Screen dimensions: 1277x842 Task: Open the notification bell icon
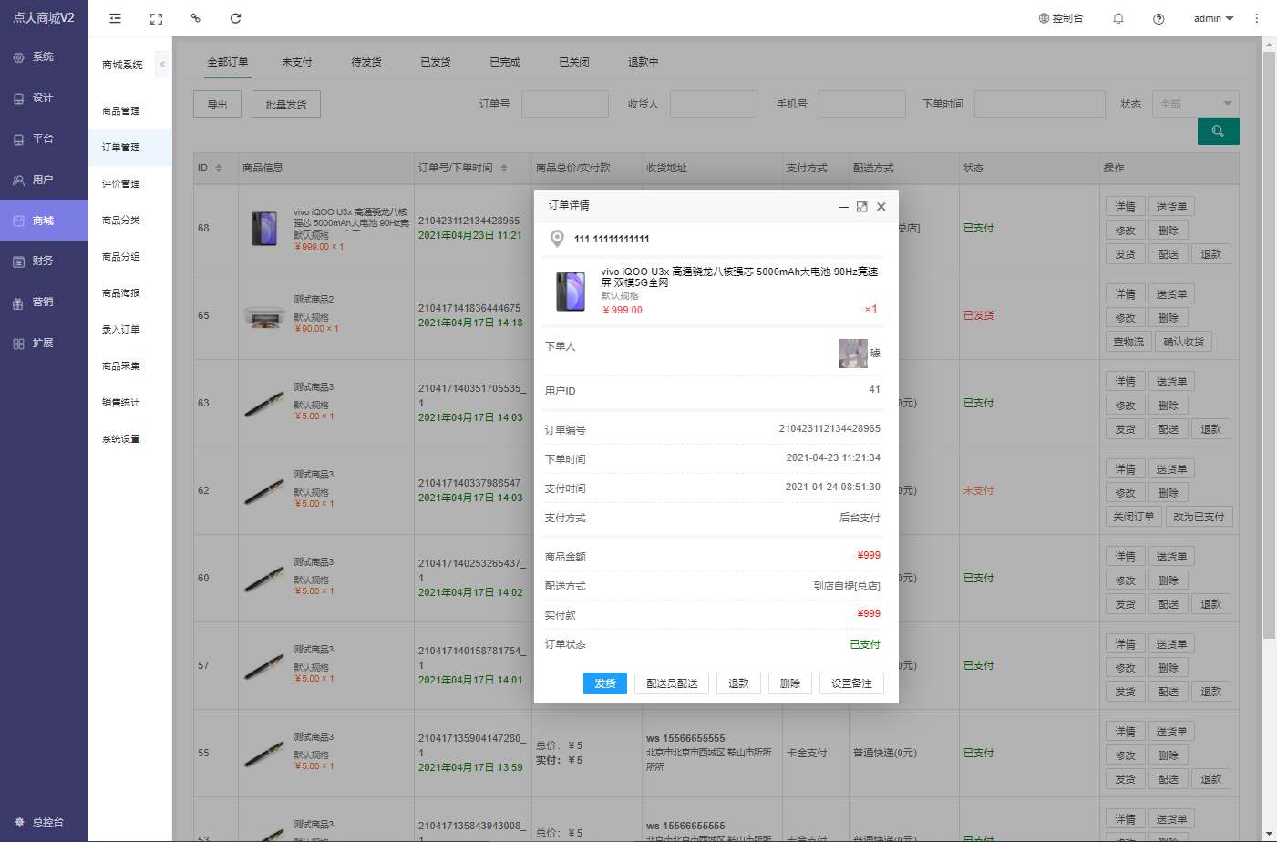(1118, 18)
